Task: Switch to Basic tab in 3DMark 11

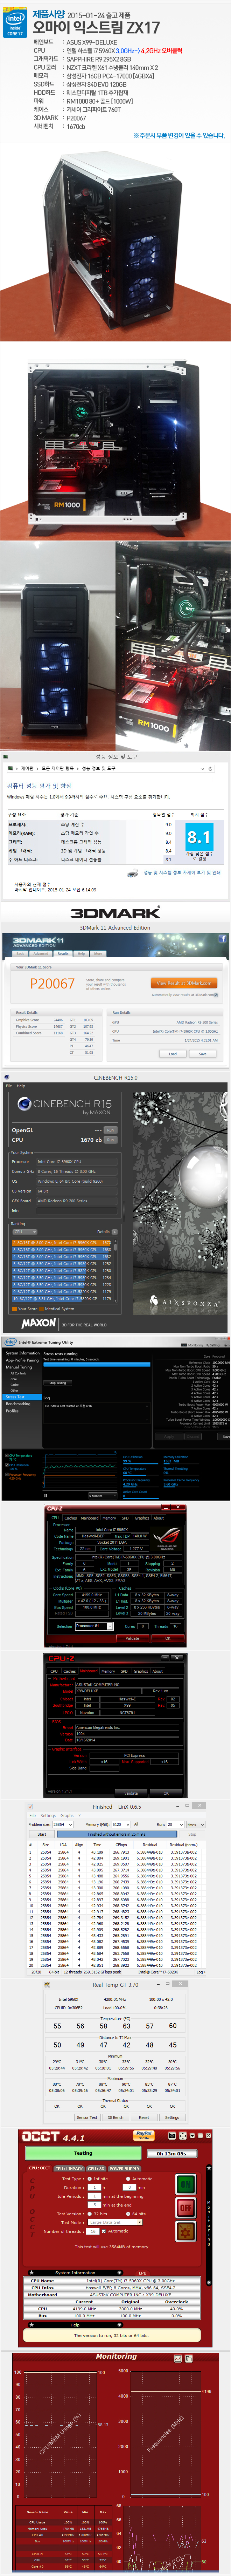Action: tap(20, 954)
